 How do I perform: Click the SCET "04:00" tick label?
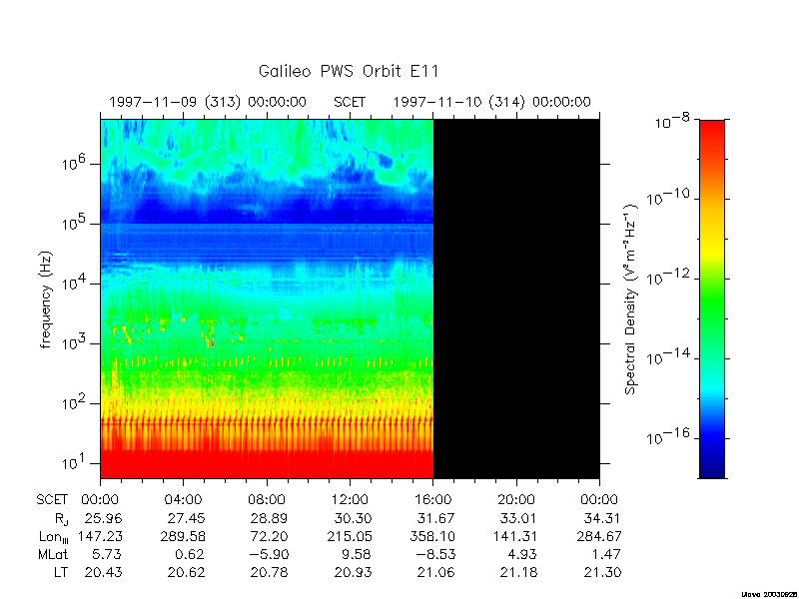184,500
